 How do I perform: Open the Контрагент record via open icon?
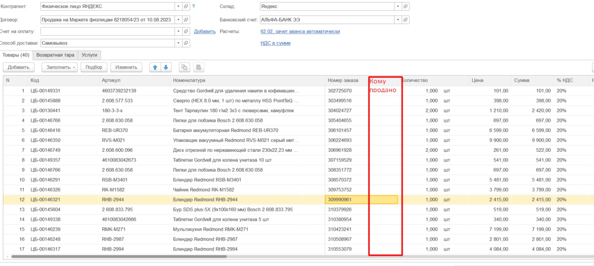pos(186,6)
